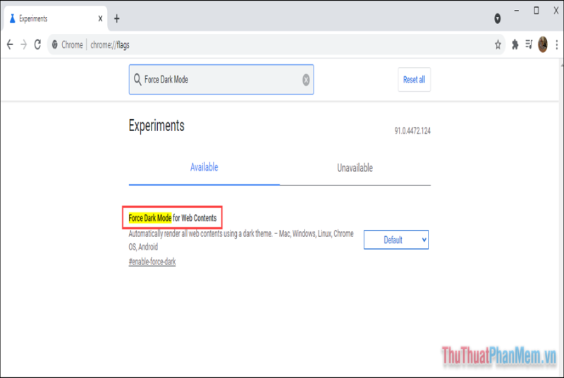Reload the chrome://flags page
The height and width of the screenshot is (378, 564).
[37, 44]
